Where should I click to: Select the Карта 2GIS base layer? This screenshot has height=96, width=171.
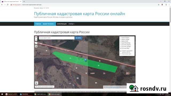point(124,41)
